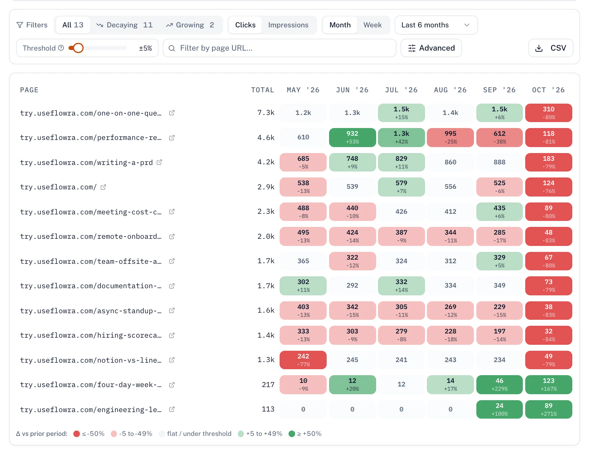
Task: Click the 310 -80% cell in Oct
Action: 548,113
